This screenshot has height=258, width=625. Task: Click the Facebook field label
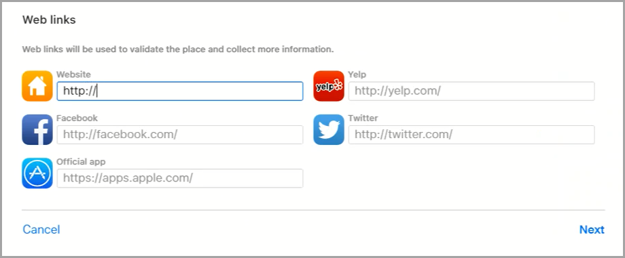click(x=77, y=118)
